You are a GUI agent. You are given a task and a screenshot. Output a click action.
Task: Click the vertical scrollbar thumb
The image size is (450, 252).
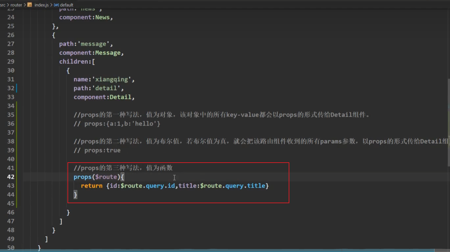[448, 123]
